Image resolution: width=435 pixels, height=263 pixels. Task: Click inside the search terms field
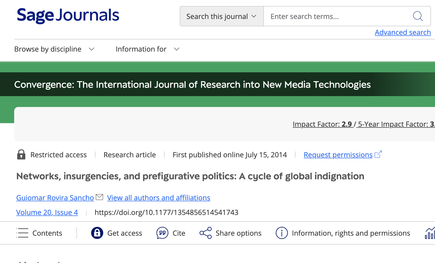pyautogui.click(x=329, y=16)
